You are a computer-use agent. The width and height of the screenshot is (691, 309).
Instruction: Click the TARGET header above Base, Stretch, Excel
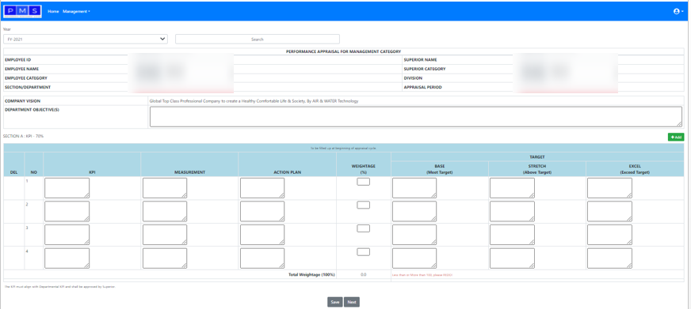(x=537, y=157)
